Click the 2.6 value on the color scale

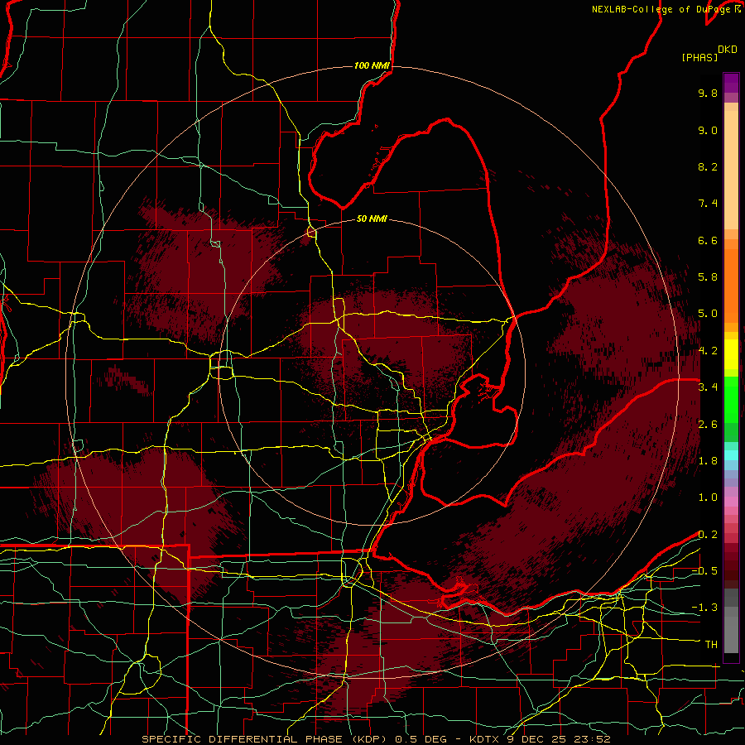point(708,425)
